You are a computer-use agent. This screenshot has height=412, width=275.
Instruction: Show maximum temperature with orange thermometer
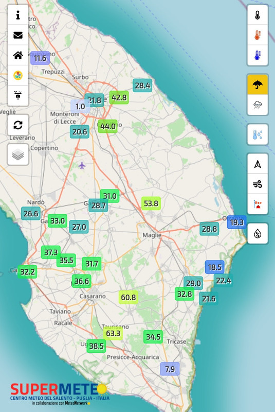(x=258, y=35)
